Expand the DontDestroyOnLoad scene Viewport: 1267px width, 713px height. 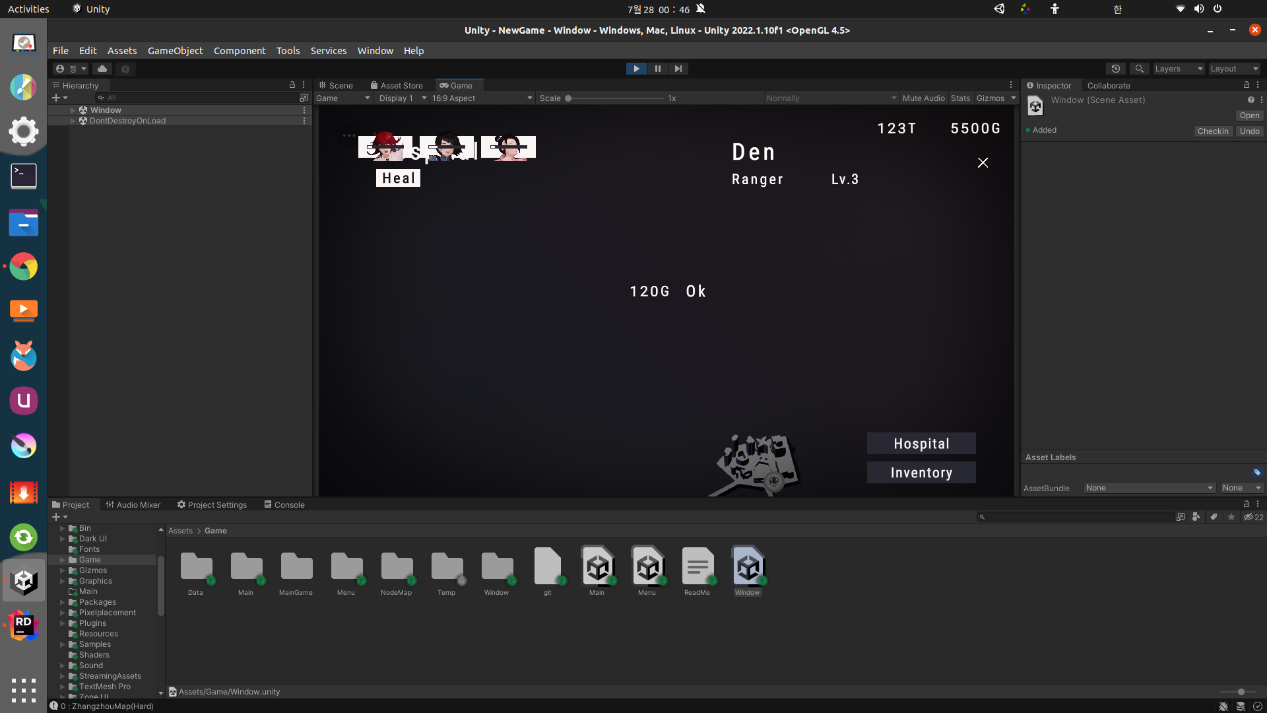[x=73, y=121]
